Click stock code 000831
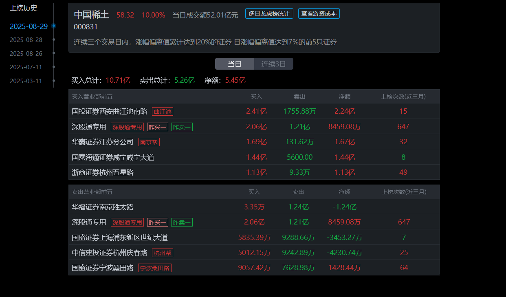Screen dimensions: 506x297 coord(86,27)
